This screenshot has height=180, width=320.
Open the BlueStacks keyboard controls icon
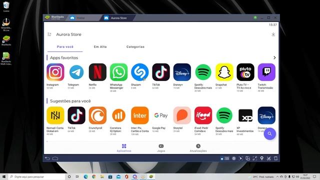click(x=226, y=158)
